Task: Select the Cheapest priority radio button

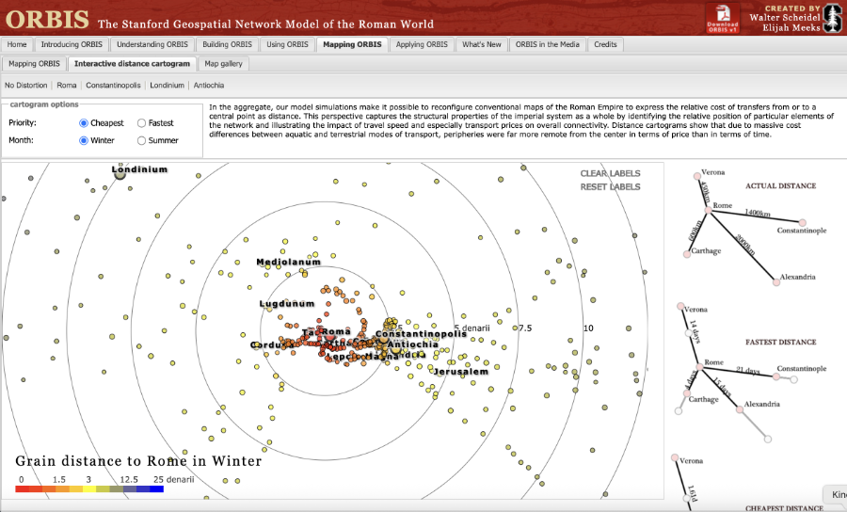Action: point(84,122)
